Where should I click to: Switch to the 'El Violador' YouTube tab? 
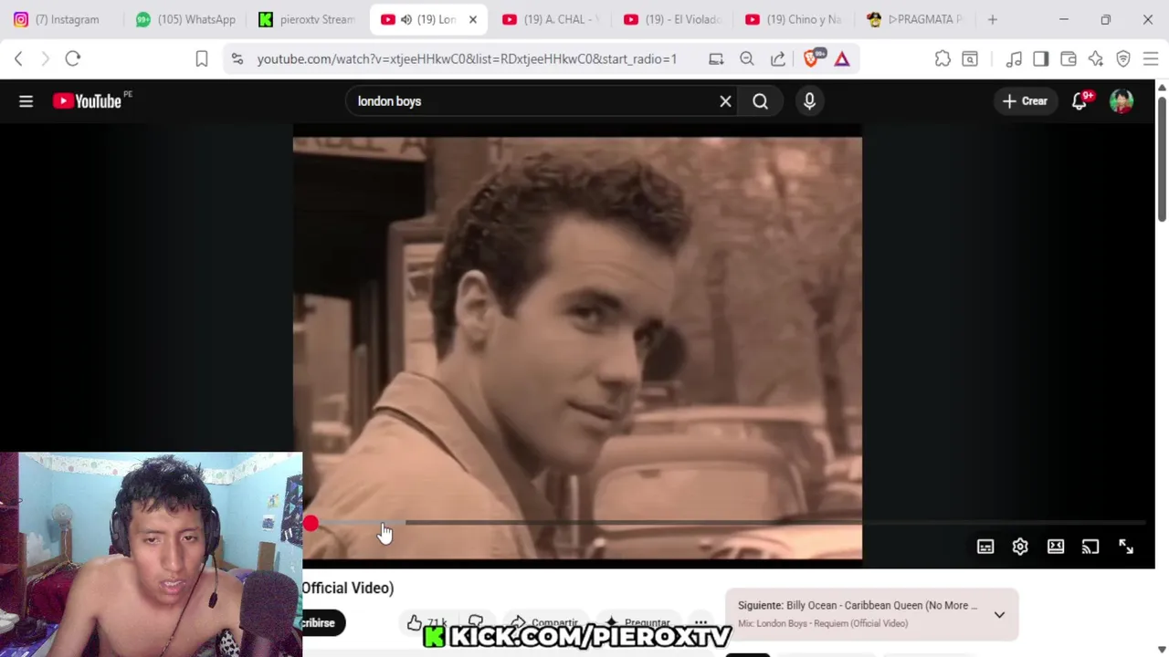point(672,19)
